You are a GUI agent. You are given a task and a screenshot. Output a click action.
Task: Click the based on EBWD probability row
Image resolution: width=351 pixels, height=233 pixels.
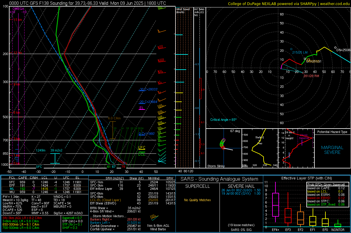click(x=326, y=198)
